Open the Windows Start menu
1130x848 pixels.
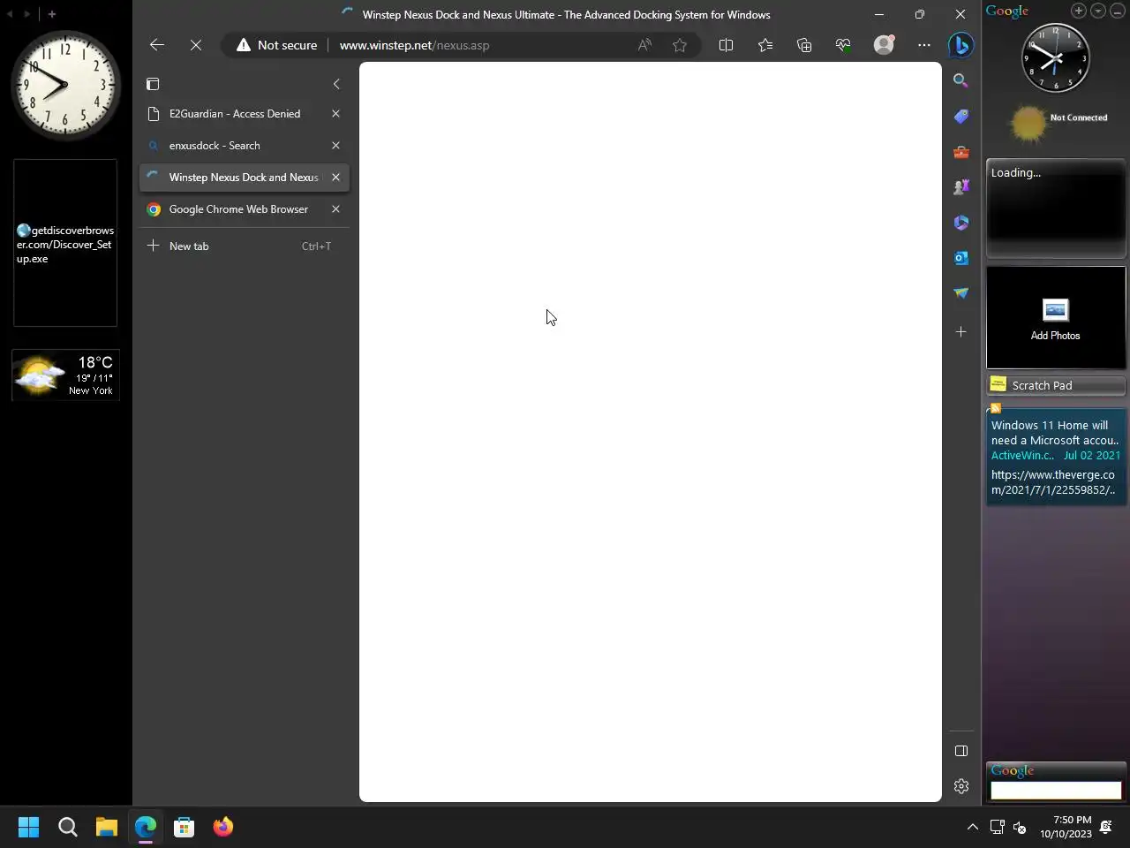pyautogui.click(x=29, y=827)
